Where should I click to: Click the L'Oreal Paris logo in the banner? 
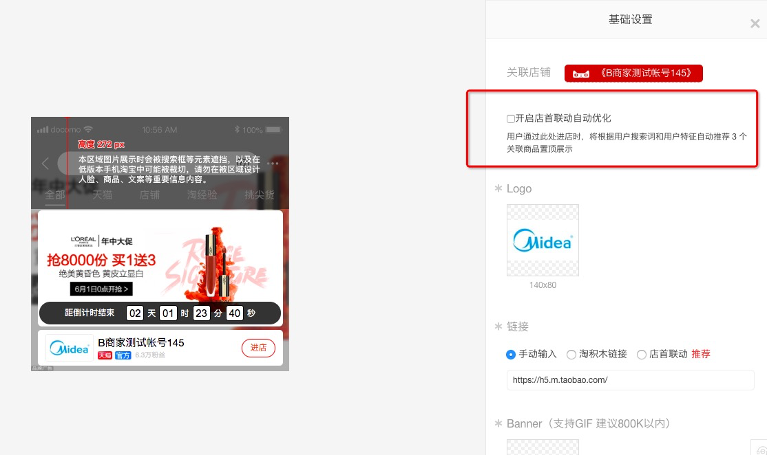pos(83,241)
